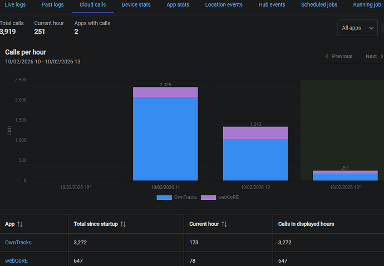This screenshot has height=266, width=384.
Task: Open the Scheduled jobs tab
Action: [x=319, y=4]
